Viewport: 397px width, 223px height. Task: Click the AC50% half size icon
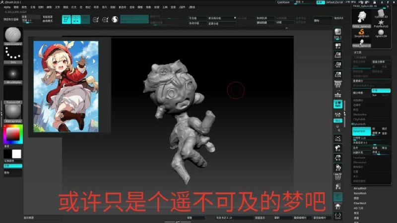[x=338, y=74]
